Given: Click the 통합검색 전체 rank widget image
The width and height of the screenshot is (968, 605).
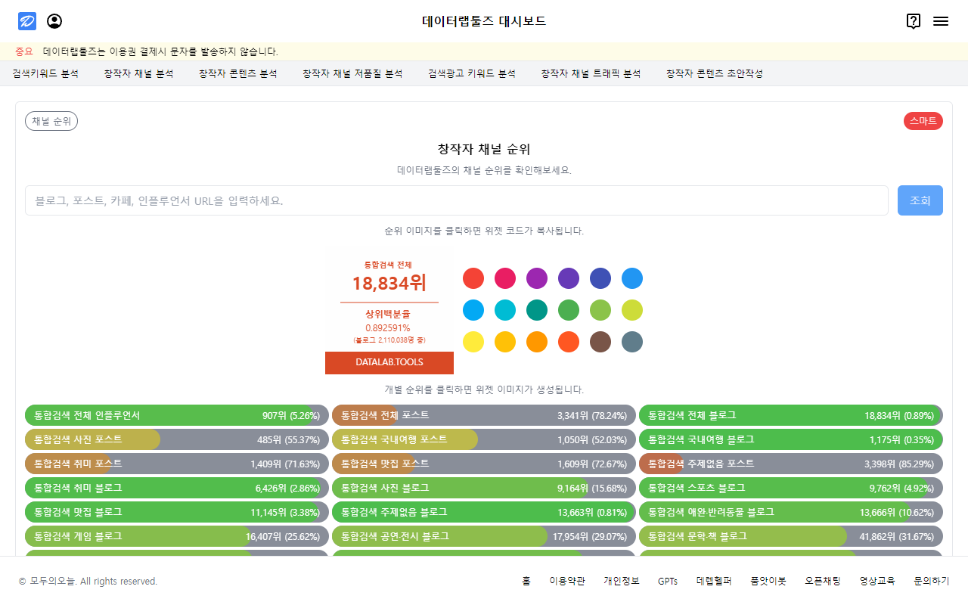Looking at the screenshot, I should click(389, 310).
